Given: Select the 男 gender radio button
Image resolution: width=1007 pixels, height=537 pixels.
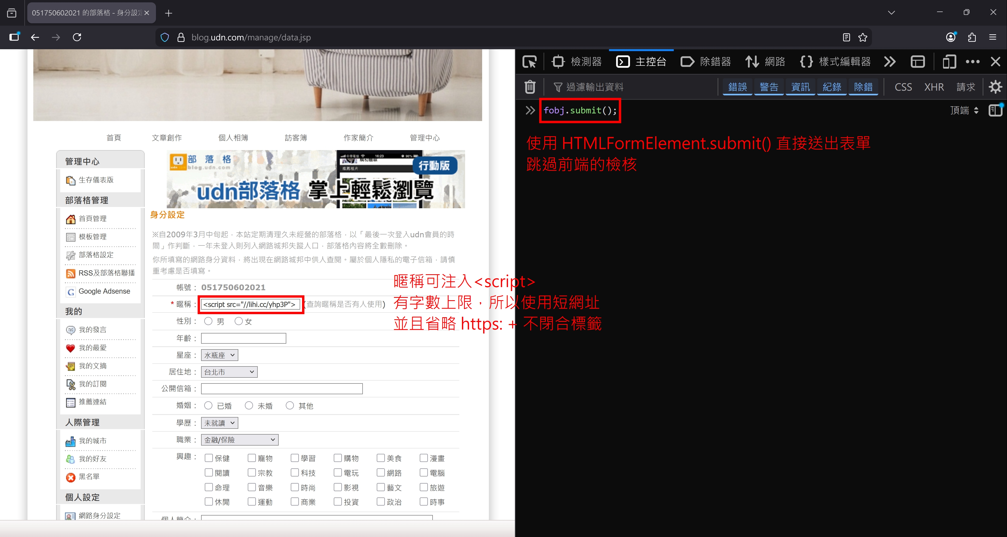Looking at the screenshot, I should (208, 321).
